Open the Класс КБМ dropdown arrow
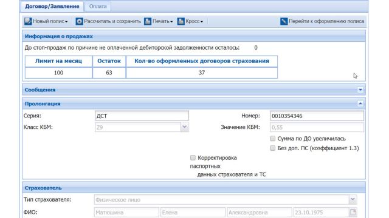 184,127
